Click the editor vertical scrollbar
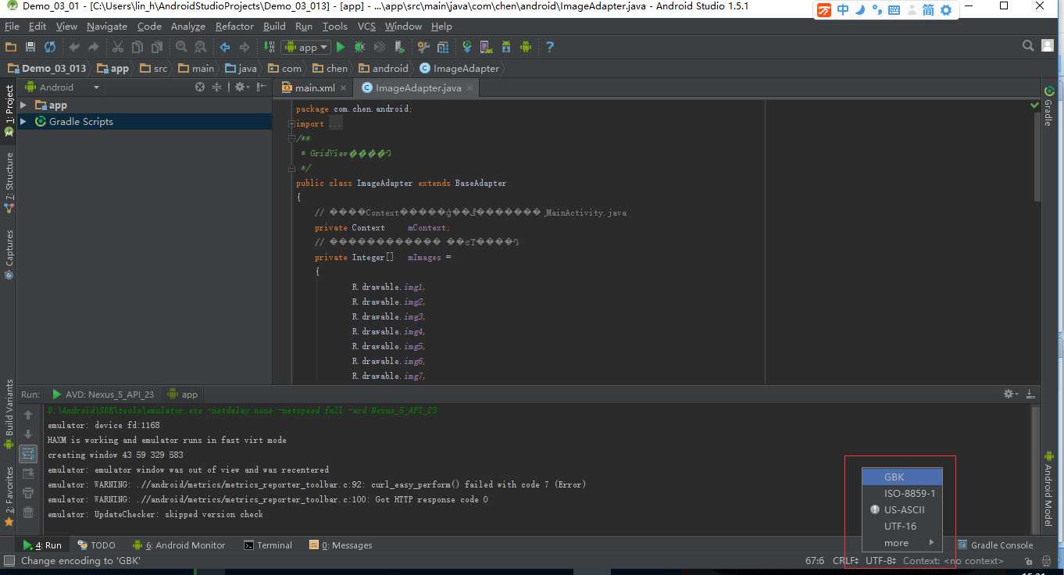 1037,156
